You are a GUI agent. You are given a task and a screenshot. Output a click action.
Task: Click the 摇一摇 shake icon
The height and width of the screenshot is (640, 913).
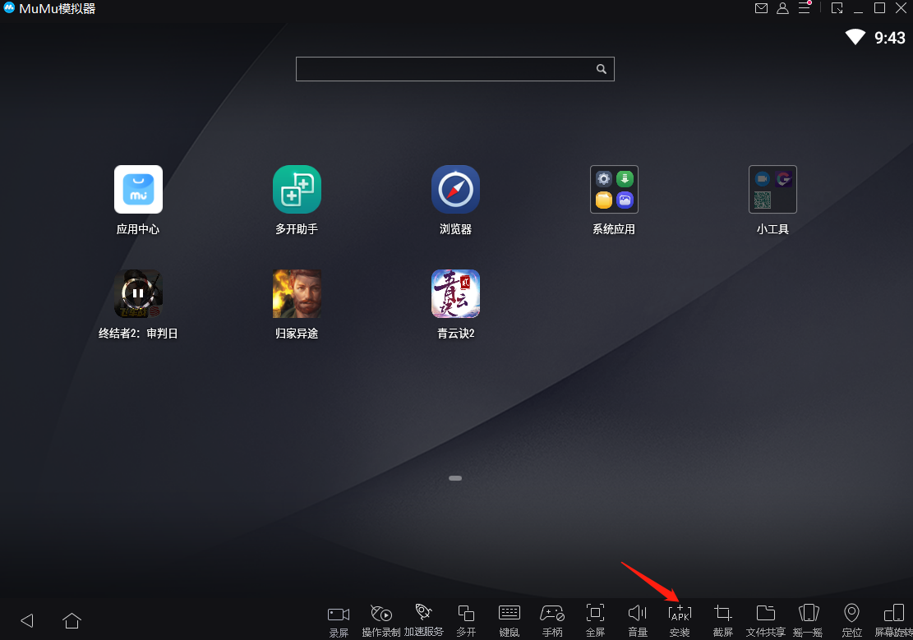(x=809, y=613)
